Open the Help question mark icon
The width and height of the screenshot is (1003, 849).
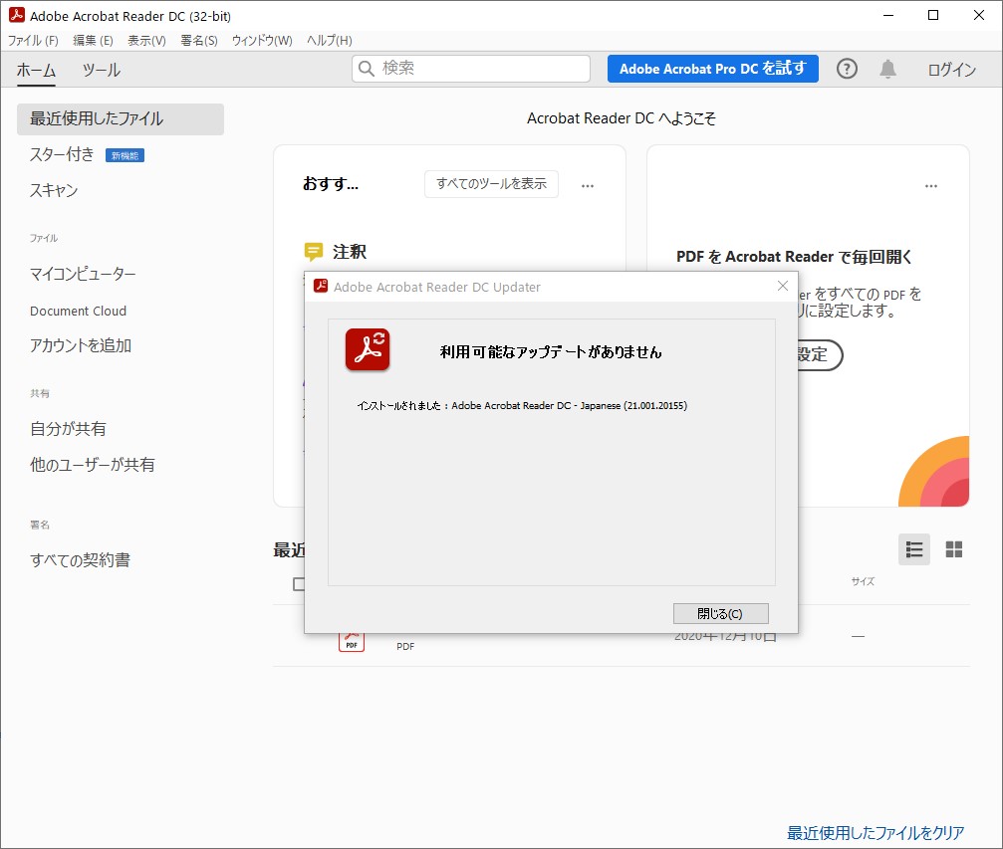point(846,69)
